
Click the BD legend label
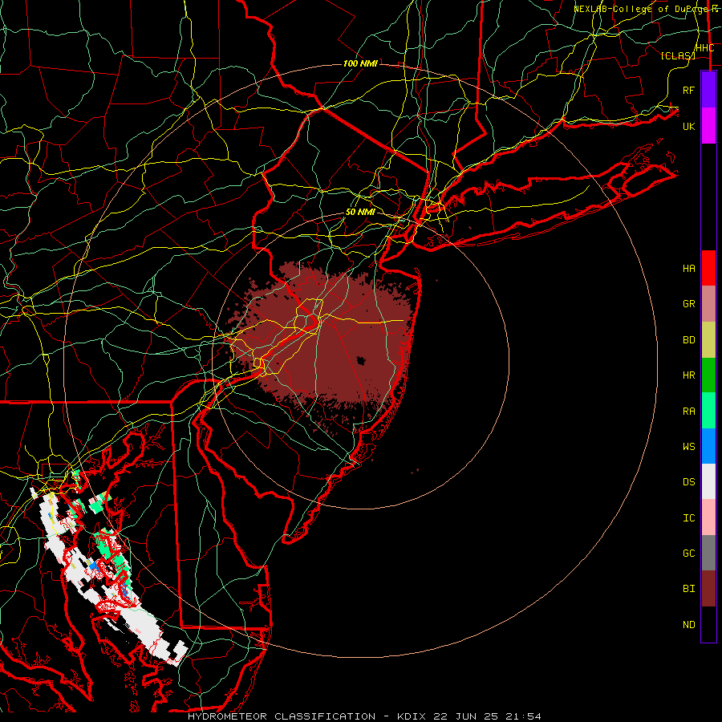(688, 340)
